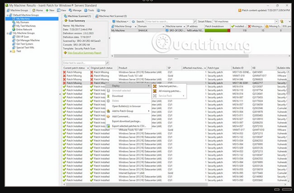Image resolution: width=294 pixels, height=193 pixels.
Task: Choose Open Bulletin(s) in browser
Action: point(128,106)
